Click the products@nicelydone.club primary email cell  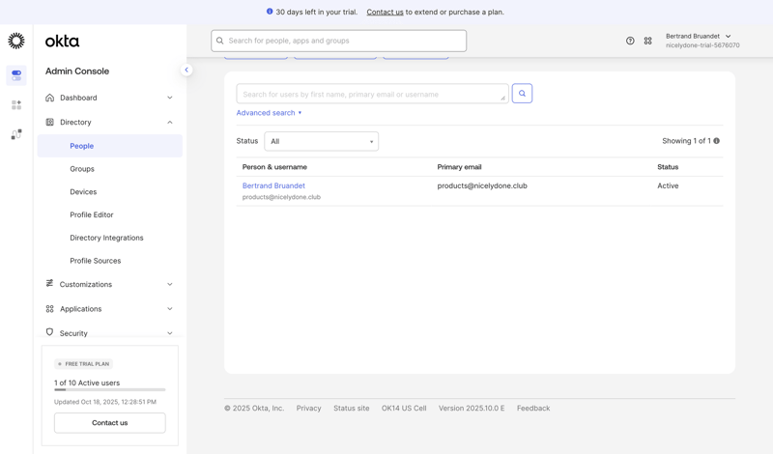coord(482,185)
